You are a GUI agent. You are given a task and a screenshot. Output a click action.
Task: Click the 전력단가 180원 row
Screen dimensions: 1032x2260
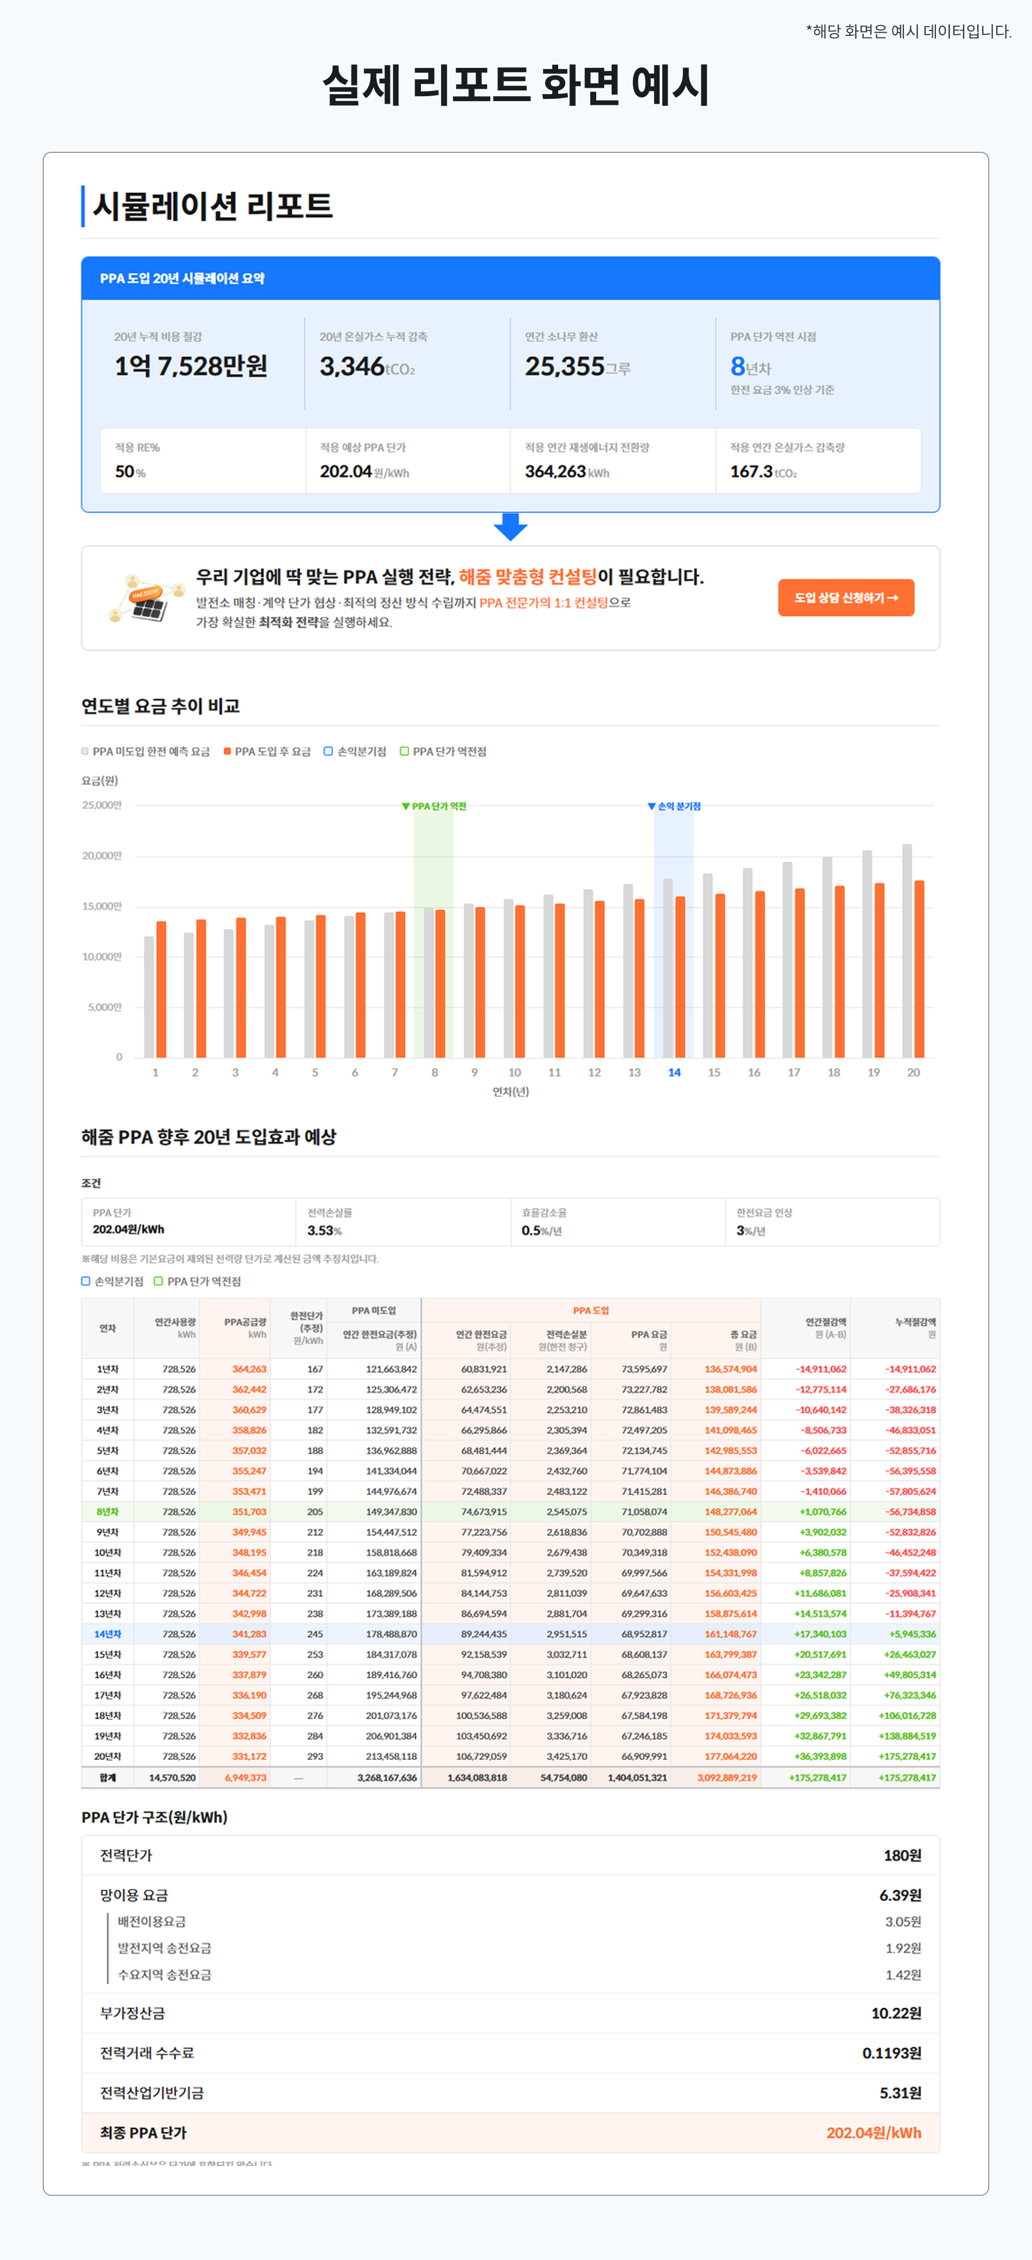[510, 1855]
